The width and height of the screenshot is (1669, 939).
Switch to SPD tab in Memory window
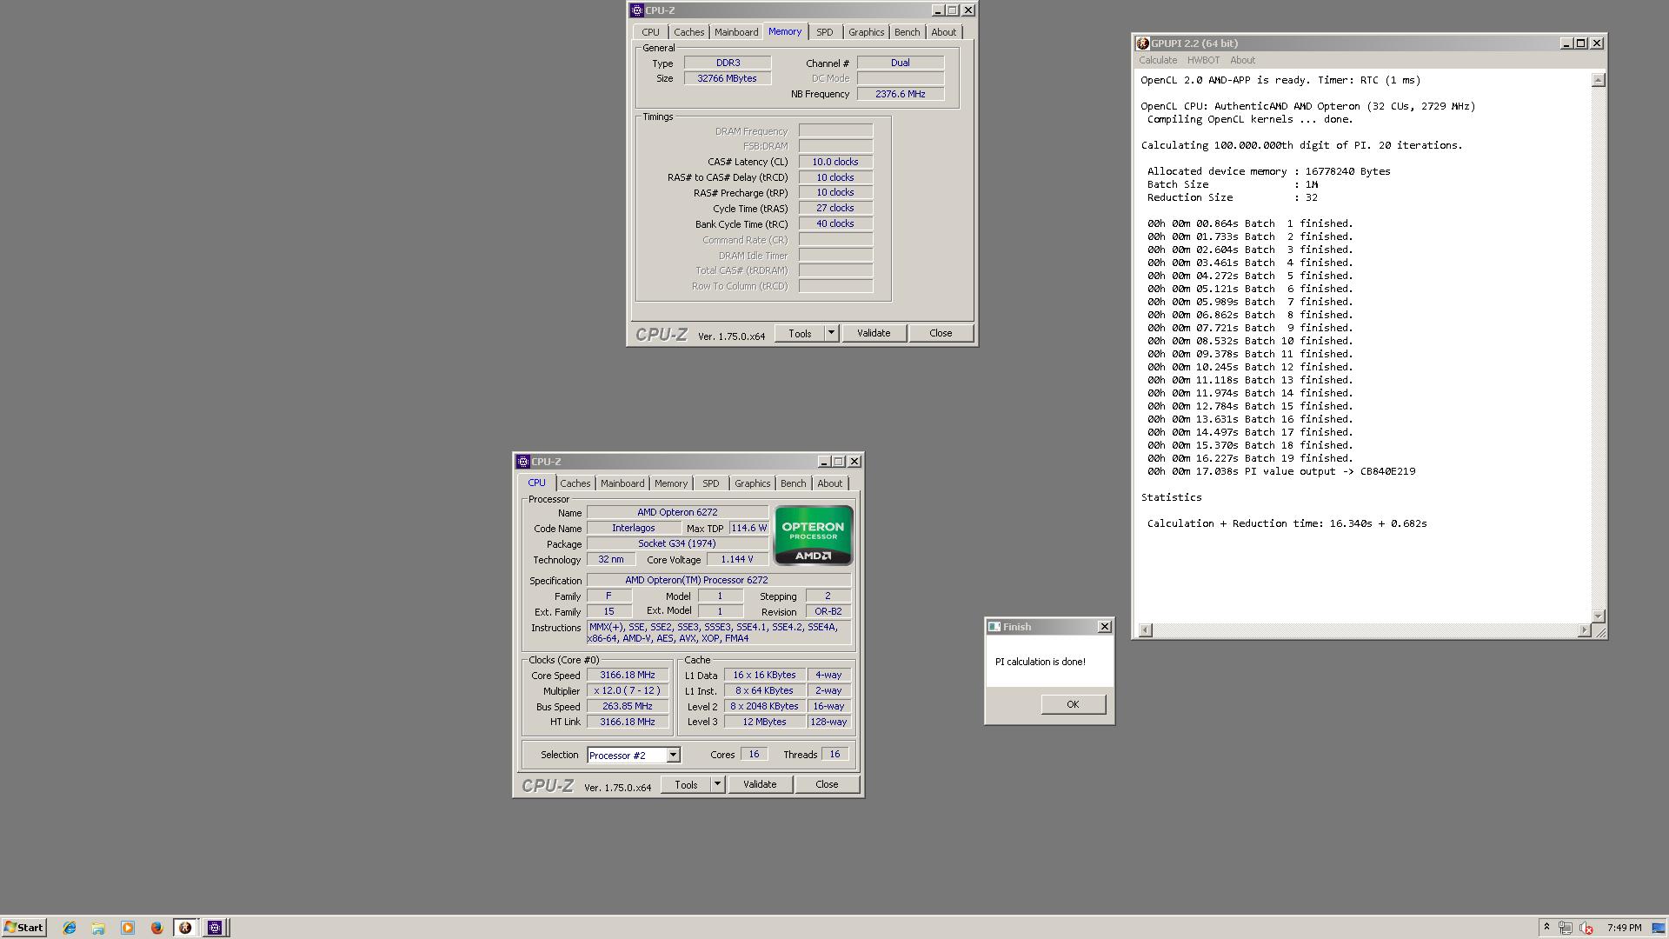pyautogui.click(x=824, y=32)
